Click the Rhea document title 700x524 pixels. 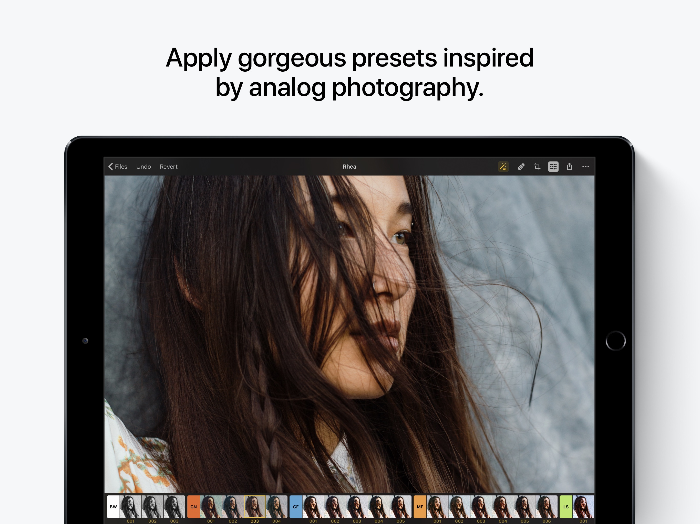(x=349, y=167)
